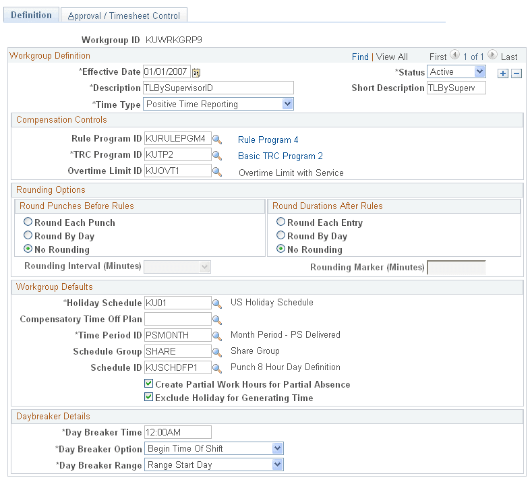
Task: Select No Rounding for punches
Action: tap(28, 249)
